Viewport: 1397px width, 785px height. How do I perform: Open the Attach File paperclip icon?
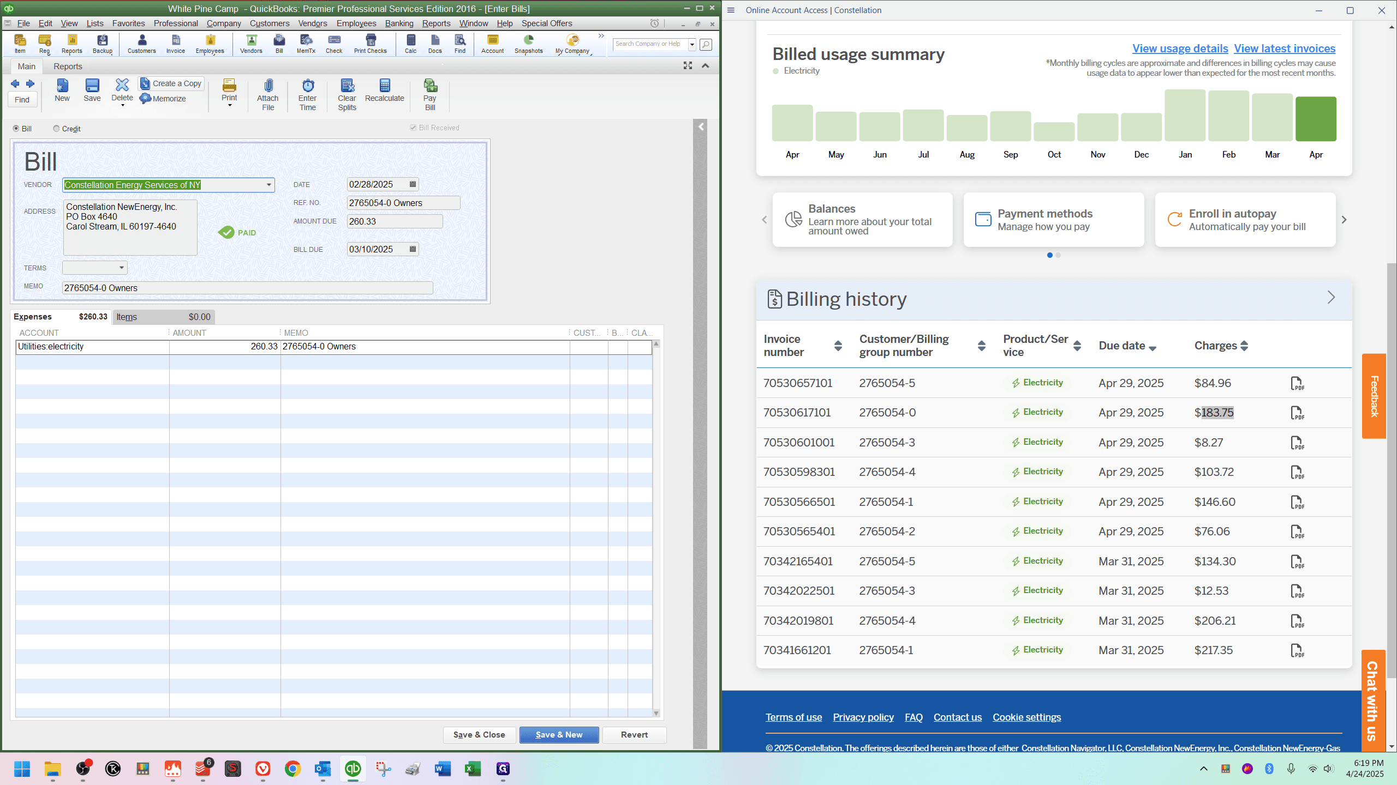(267, 94)
